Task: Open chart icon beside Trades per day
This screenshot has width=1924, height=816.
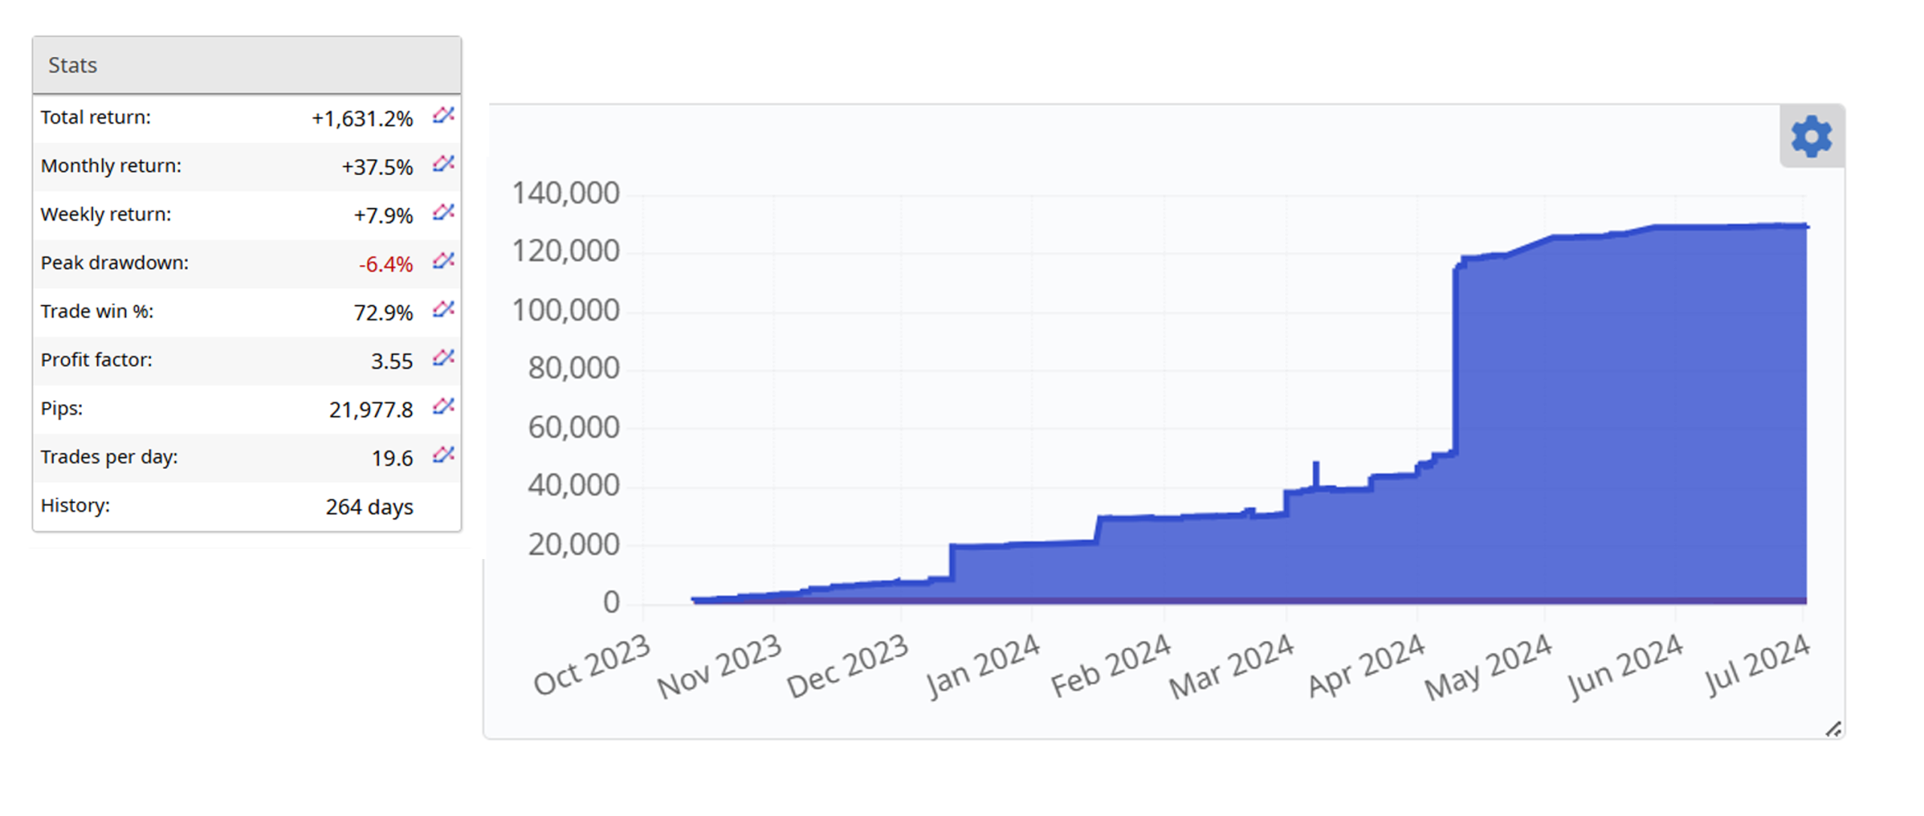Action: (x=443, y=455)
